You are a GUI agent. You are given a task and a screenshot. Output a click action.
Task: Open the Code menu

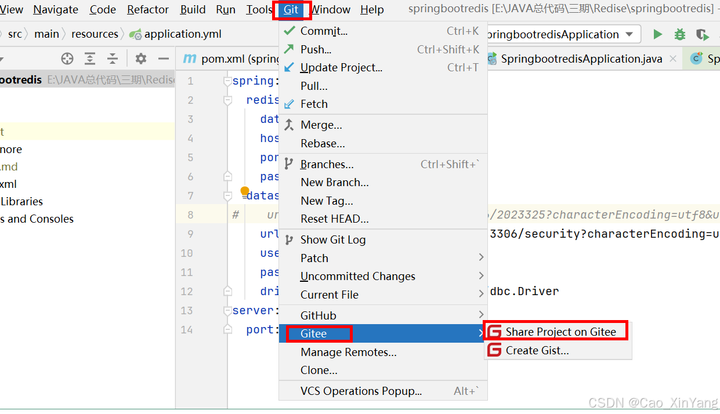[103, 10]
